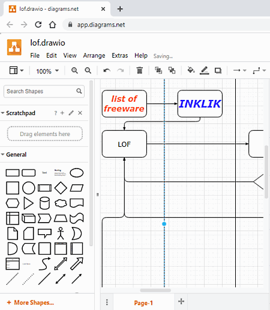
Task: Add to Scratchpad with plus icon
Action: point(62,113)
